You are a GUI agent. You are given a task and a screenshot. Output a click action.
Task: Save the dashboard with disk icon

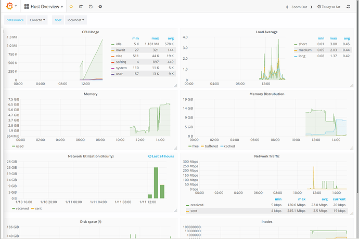pyautogui.click(x=91, y=7)
